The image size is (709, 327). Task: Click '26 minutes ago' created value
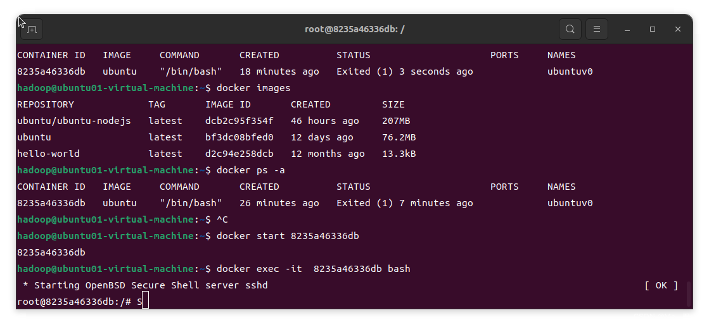[x=279, y=203]
